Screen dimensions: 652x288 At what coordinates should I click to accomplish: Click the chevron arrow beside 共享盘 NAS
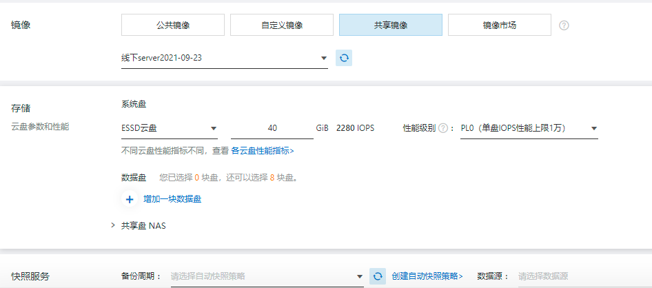(x=113, y=225)
